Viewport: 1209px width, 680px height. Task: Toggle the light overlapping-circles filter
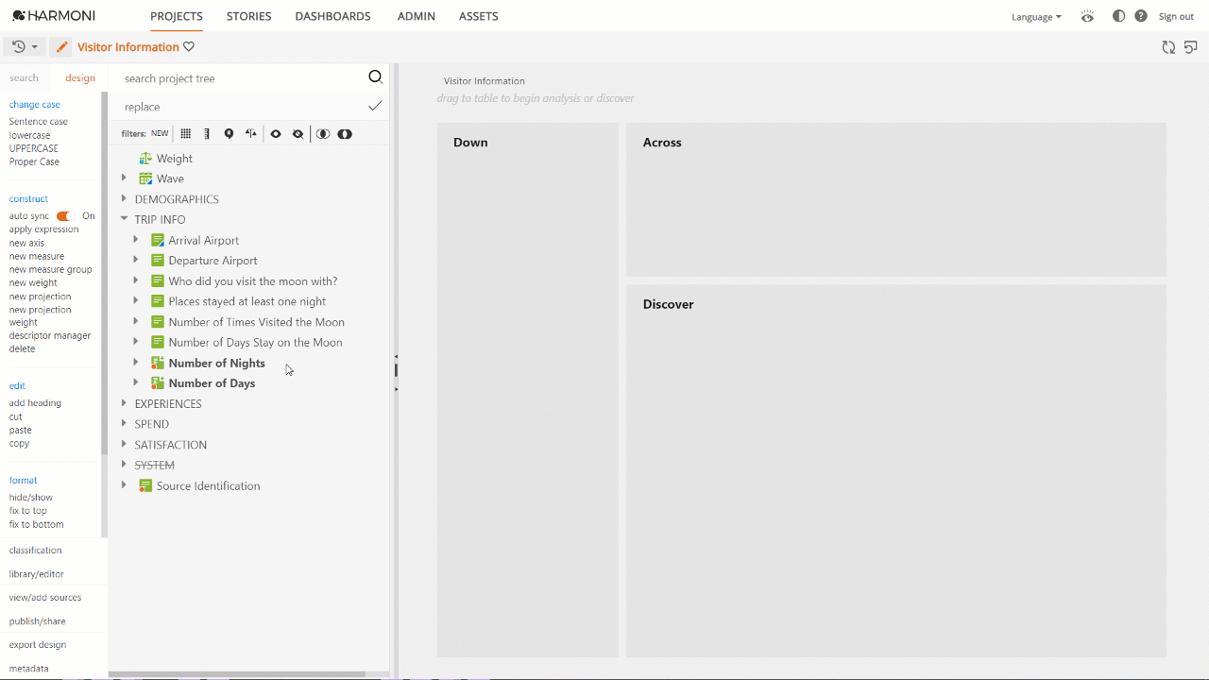(x=323, y=134)
